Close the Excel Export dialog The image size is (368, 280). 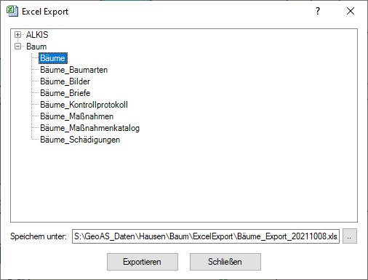coord(351,11)
